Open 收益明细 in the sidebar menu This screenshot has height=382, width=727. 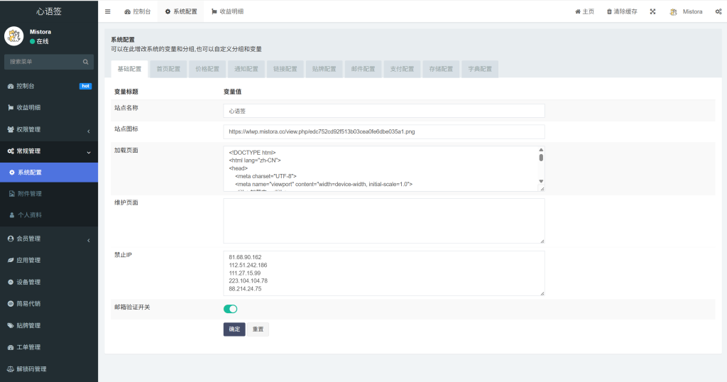pyautogui.click(x=49, y=107)
